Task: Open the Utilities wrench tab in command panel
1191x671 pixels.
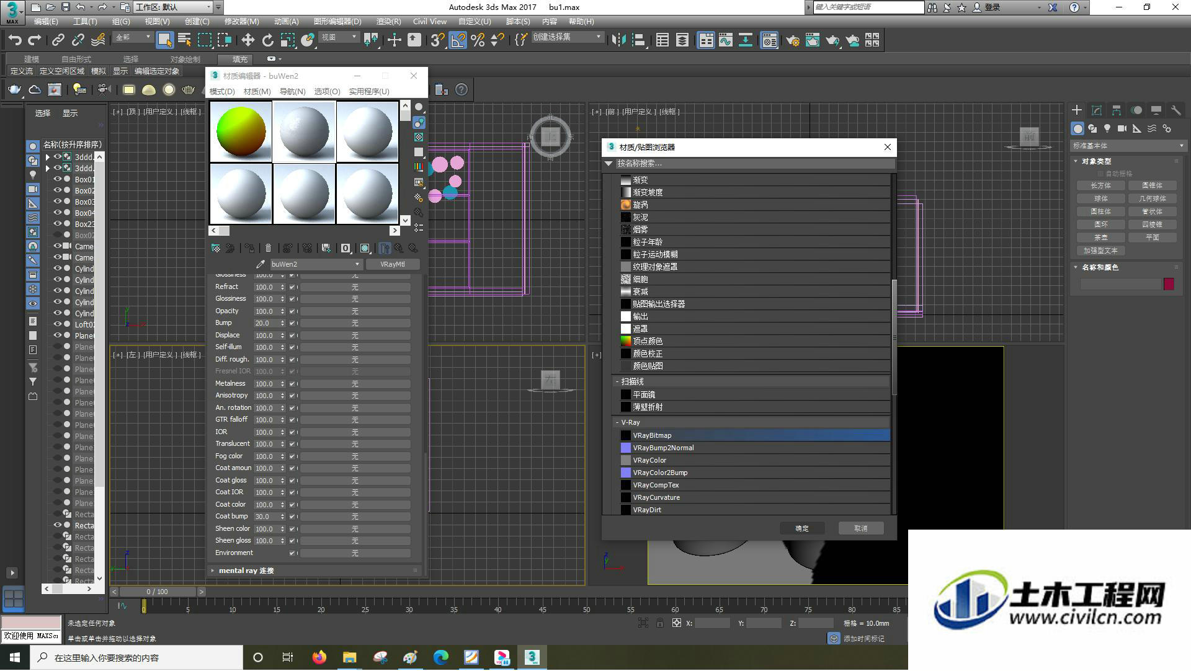Action: (1175, 110)
